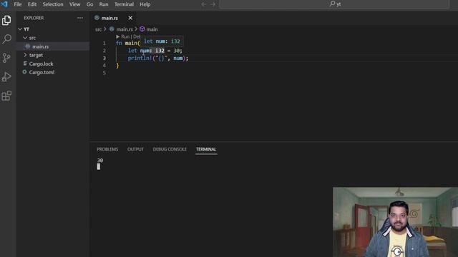Open Run and Debug view icon
Viewport: 458px width, 257px height.
pos(6,76)
